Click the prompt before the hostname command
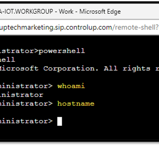The width and height of the screenshot is (159, 146). point(26,104)
